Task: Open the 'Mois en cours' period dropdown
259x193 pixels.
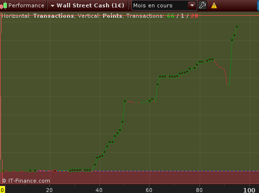Action: pyautogui.click(x=164, y=5)
